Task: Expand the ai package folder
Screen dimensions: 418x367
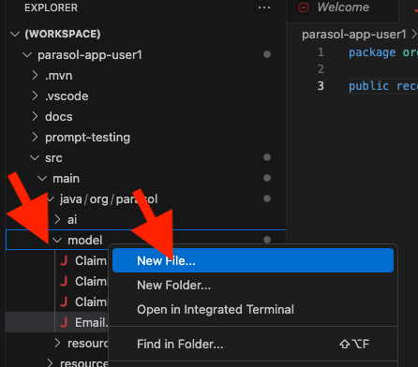Action: pyautogui.click(x=57, y=219)
